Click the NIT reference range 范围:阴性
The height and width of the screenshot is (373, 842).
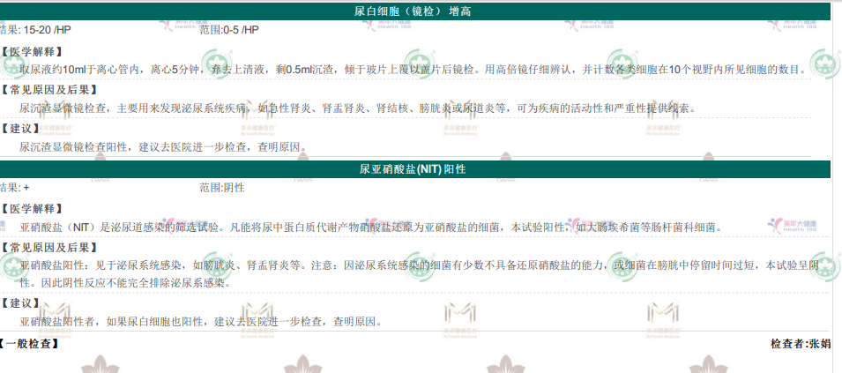pos(222,188)
